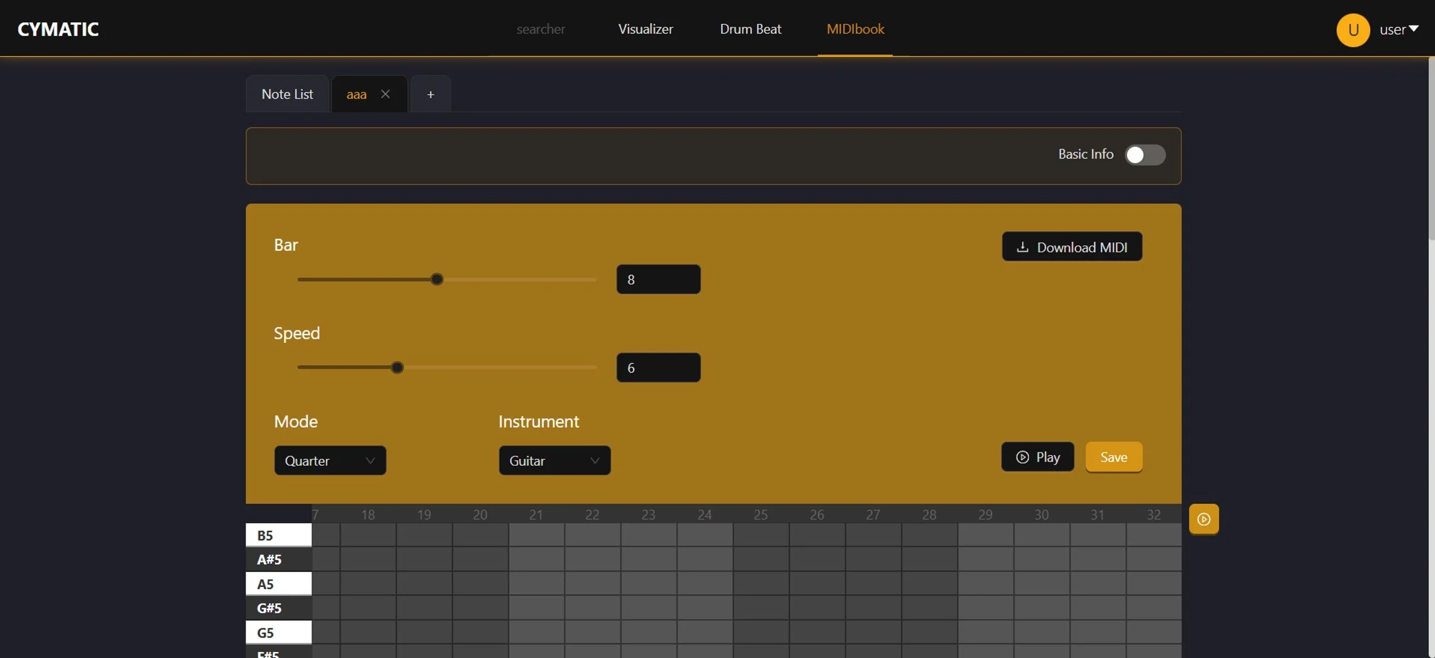Add a new tab with plus button
This screenshot has height=658, width=1435.
coord(430,94)
